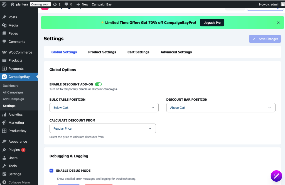Open the updates icon in admin bar
285x185 pixels.
point(55,4)
